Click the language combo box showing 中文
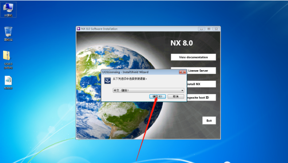 148,91
